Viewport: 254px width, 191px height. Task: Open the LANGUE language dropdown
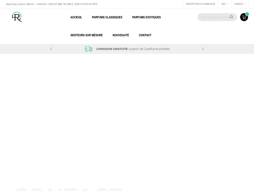click(x=240, y=4)
